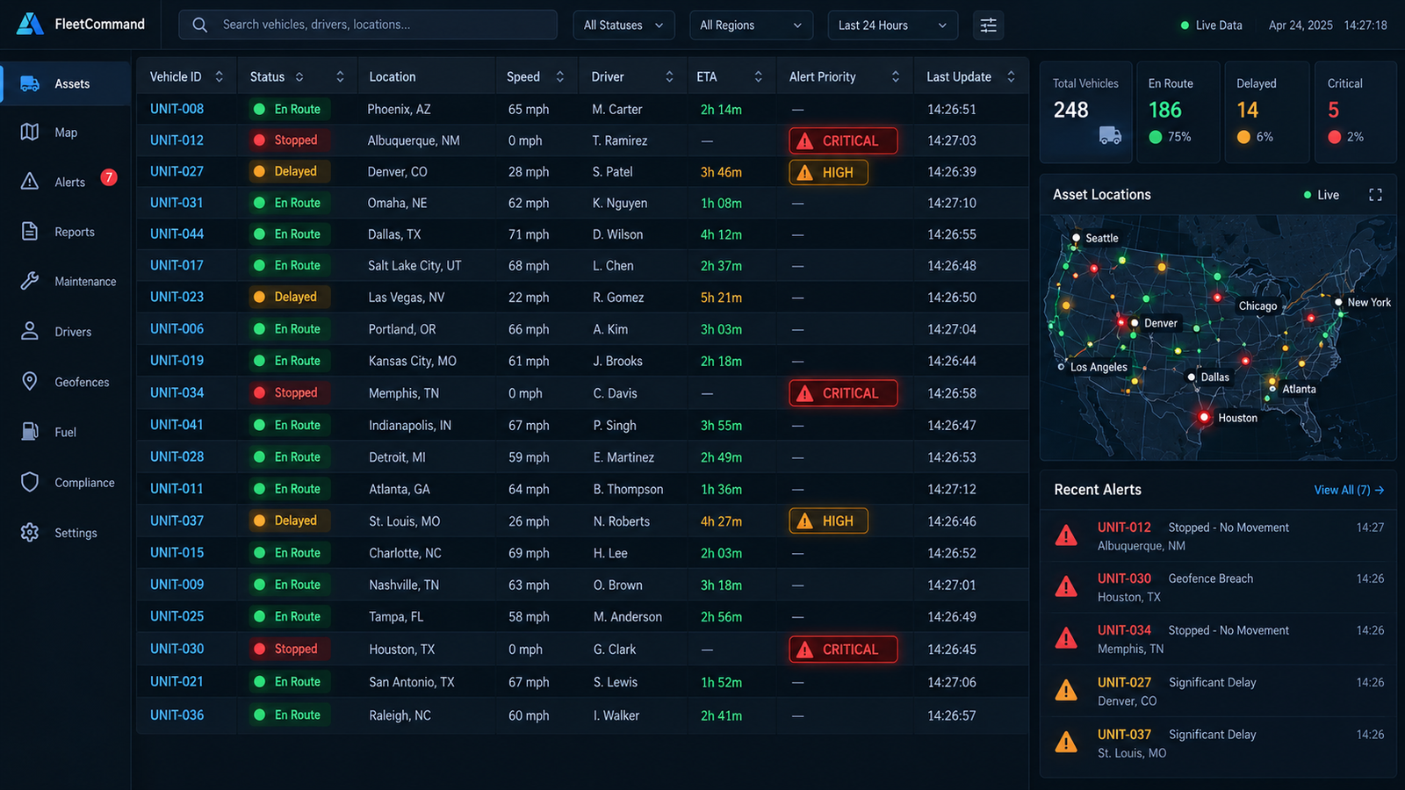Open Geofences pin icon in sidebar

[30, 382]
